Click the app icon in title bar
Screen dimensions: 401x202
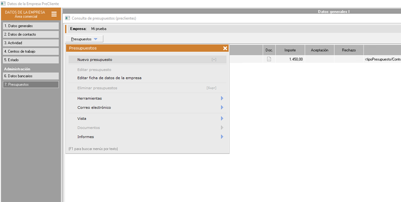tap(3, 4)
